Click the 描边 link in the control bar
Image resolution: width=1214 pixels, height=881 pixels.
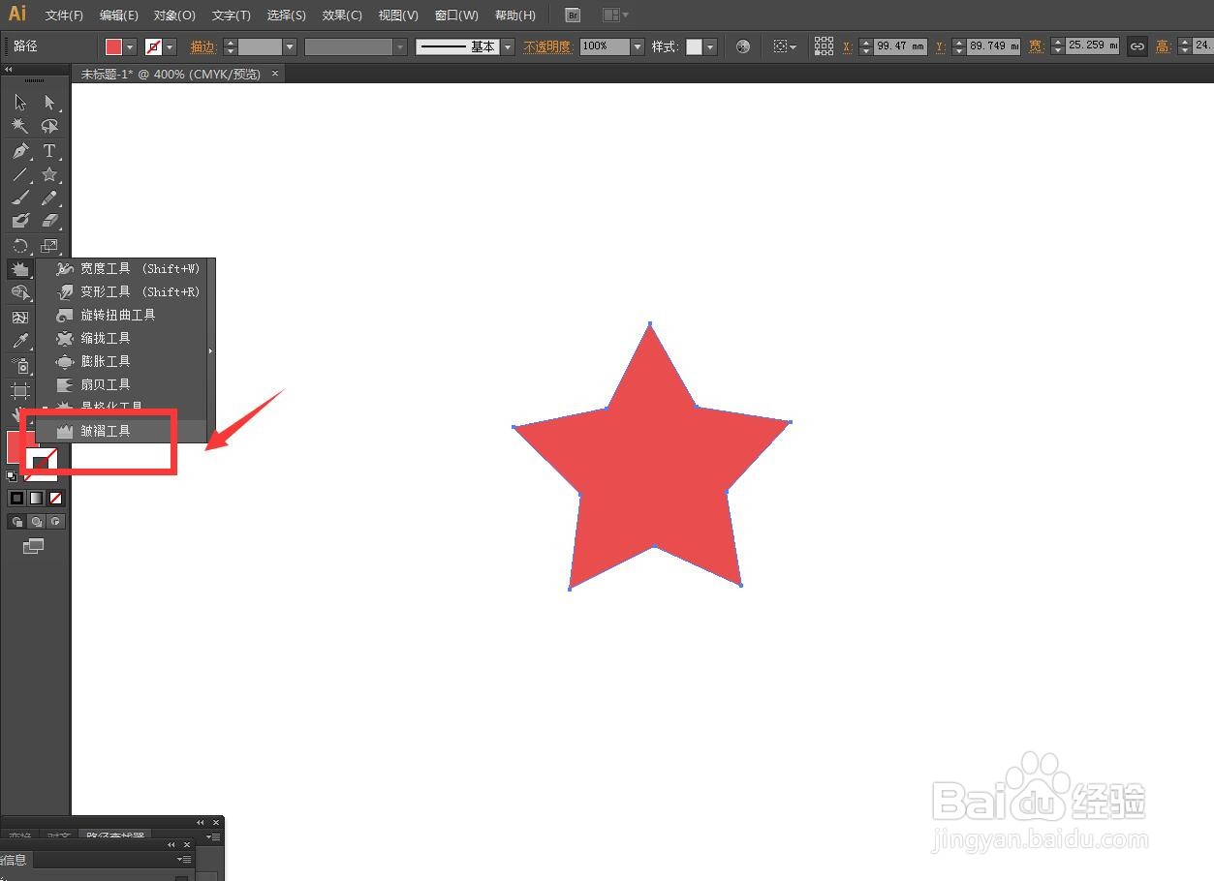(202, 46)
